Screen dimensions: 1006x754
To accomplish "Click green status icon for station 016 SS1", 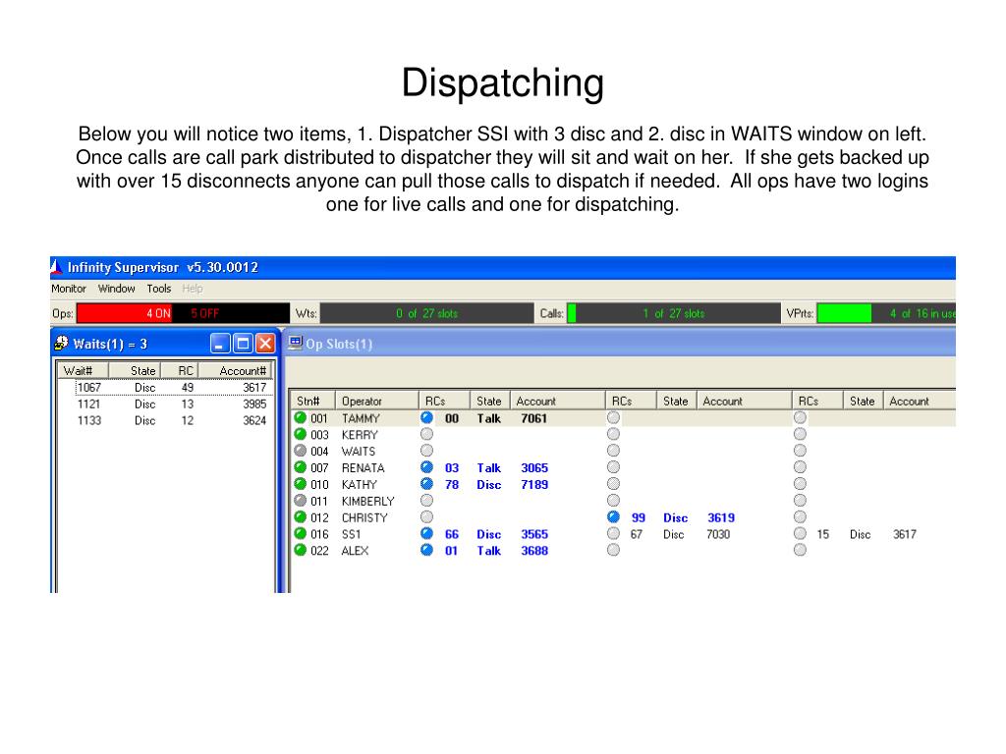I will click(x=300, y=533).
